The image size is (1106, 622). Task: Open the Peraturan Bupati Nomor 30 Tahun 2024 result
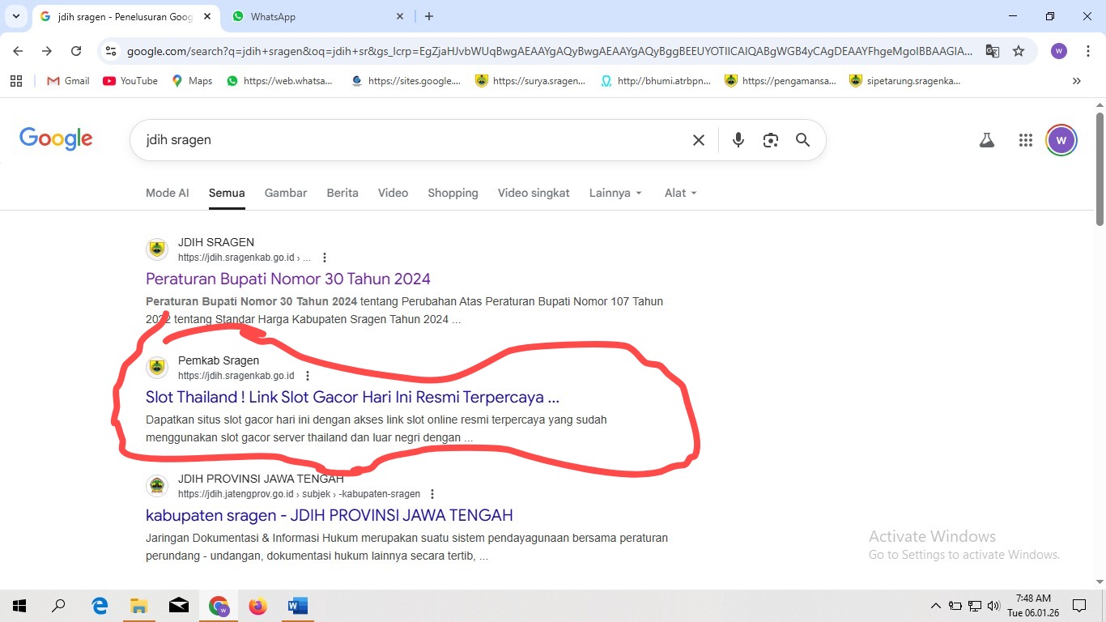[287, 279]
